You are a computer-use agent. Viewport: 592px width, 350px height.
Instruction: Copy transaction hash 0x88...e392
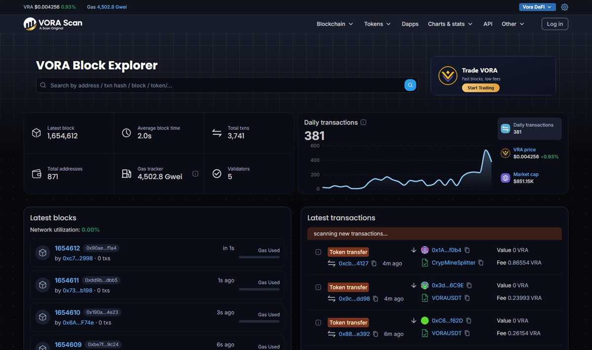375,334
